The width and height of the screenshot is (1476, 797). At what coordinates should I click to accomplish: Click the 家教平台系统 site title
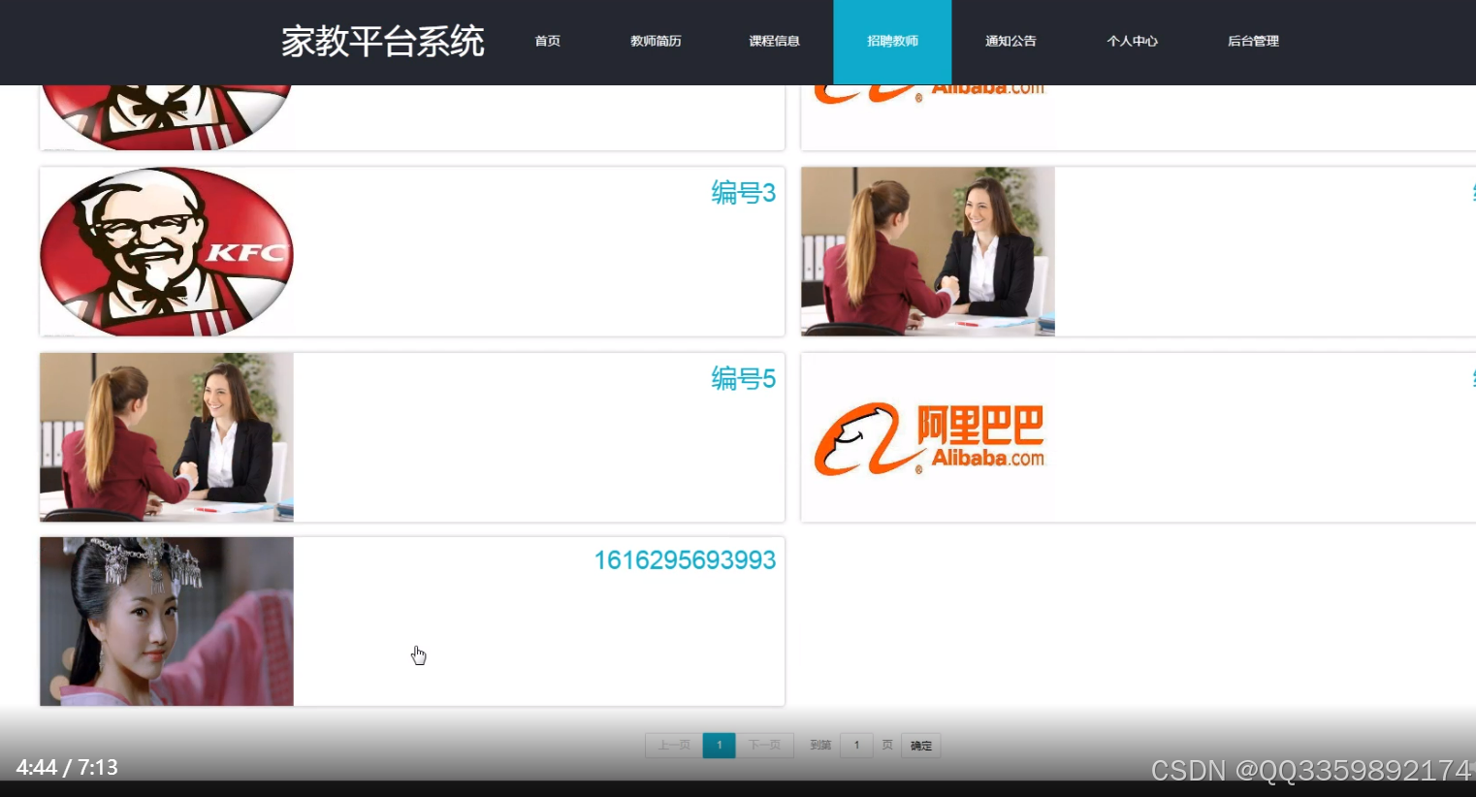[383, 42]
